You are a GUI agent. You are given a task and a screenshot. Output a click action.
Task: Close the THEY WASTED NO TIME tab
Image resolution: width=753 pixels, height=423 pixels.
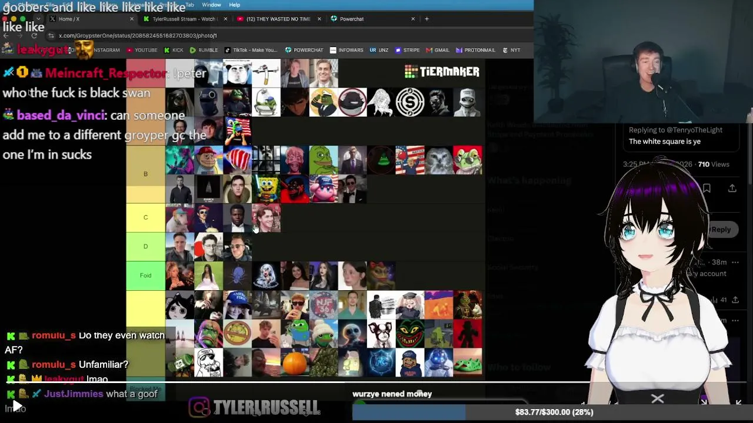tap(319, 19)
